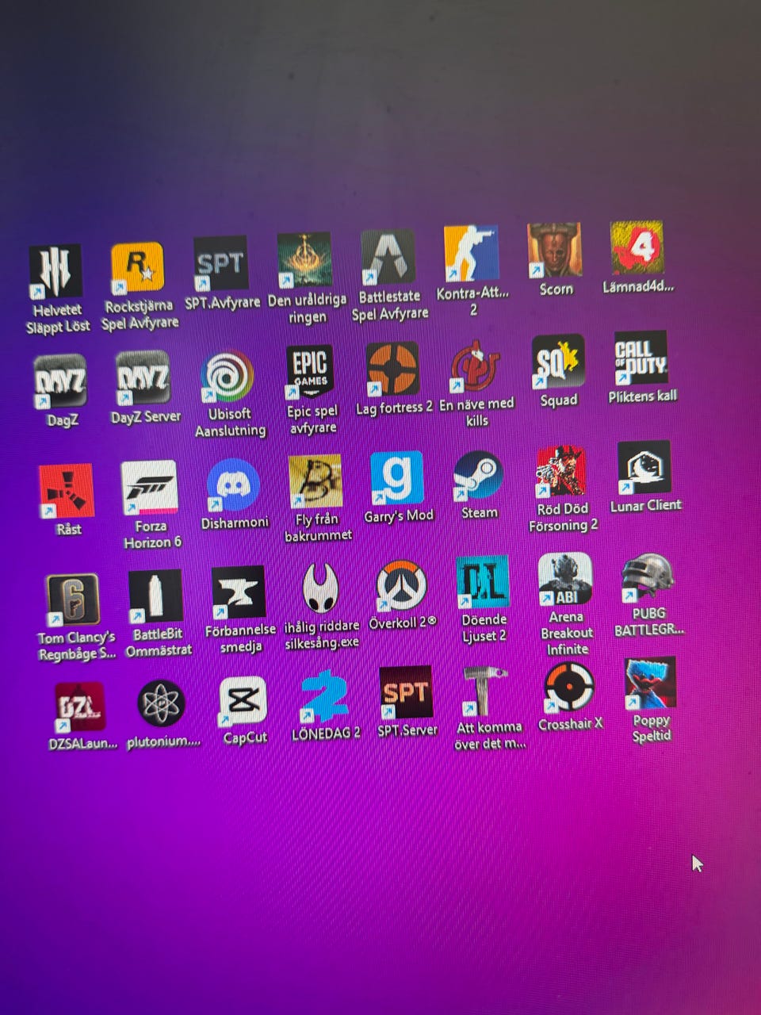Open Ubisoft Aanslutning
Image resolution: width=761 pixels, height=1015 pixels.
click(x=228, y=375)
